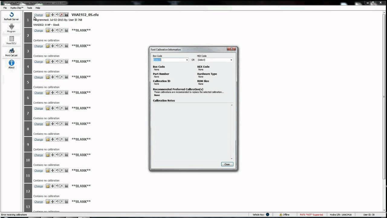Click the open-folder icon in slot 7
The width and height of the screenshot is (387, 218).
click(x=48, y=108)
